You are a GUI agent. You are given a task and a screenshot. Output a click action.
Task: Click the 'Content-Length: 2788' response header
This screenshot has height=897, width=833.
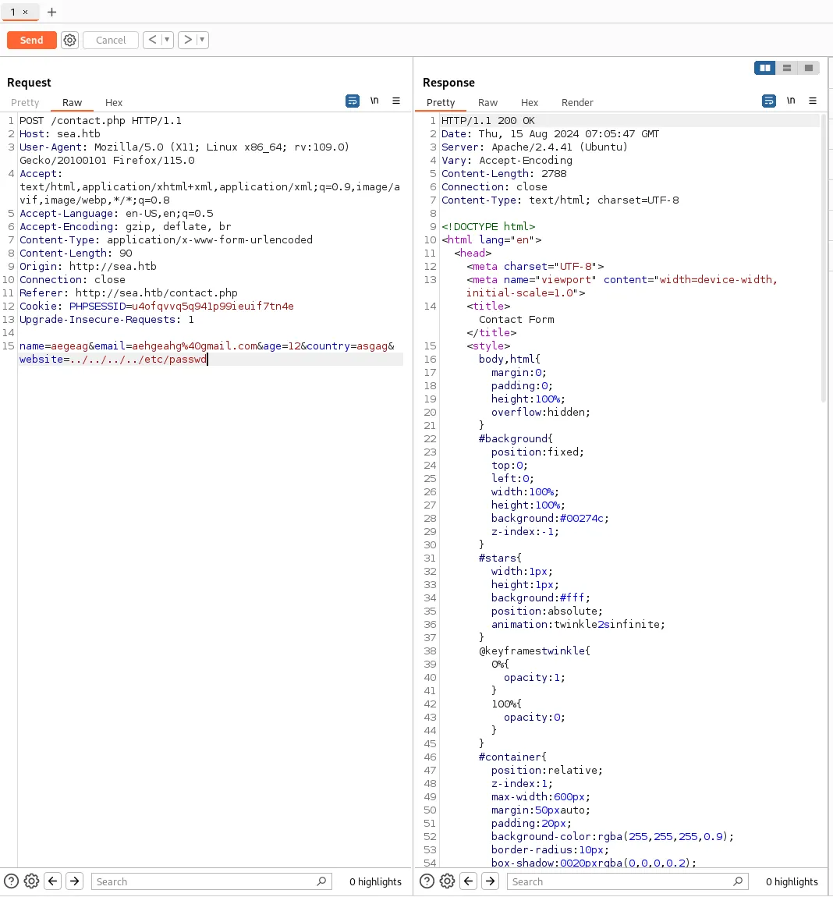click(504, 174)
